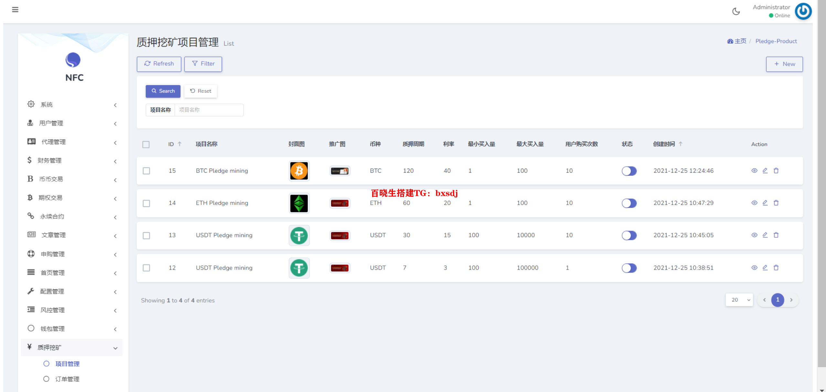Open the page size dropdown showing 20

pos(739,300)
